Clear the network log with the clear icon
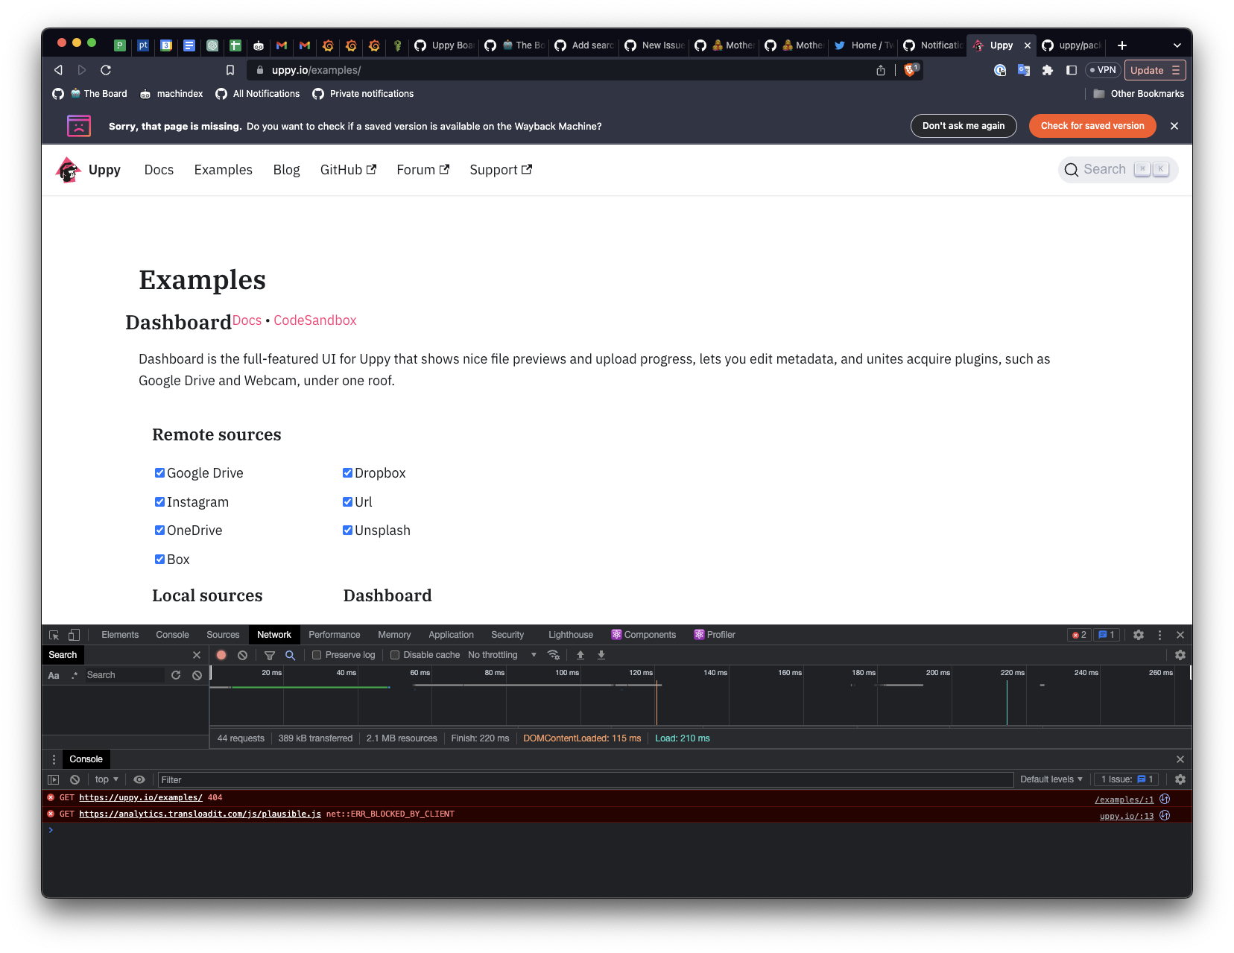1234x953 pixels. pyautogui.click(x=242, y=655)
